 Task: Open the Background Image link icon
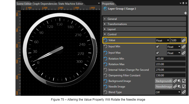(x=175, y=81)
